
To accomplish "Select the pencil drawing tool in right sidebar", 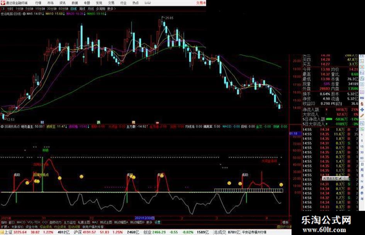I will coord(362,115).
